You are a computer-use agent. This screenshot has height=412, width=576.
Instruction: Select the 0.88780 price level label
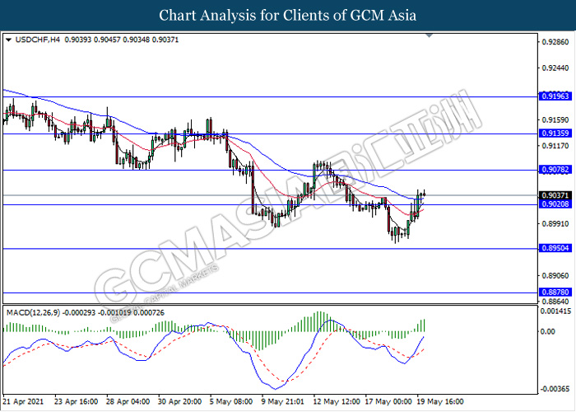(555, 292)
